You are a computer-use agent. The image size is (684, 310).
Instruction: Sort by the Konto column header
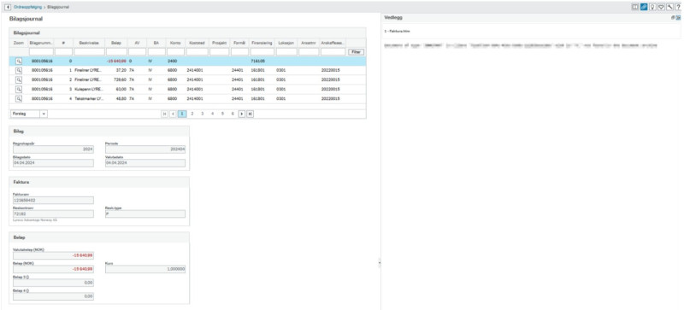coord(175,43)
